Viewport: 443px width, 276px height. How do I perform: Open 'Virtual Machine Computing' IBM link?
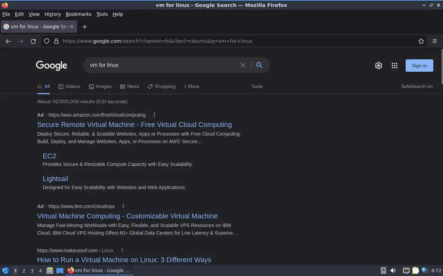tap(127, 216)
